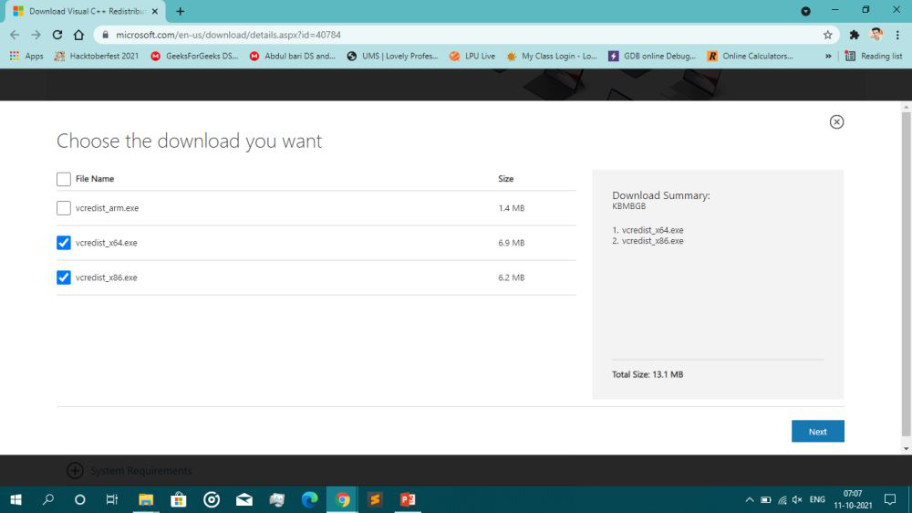Uncheck the vcredist_x86.exe checkbox

tap(64, 277)
